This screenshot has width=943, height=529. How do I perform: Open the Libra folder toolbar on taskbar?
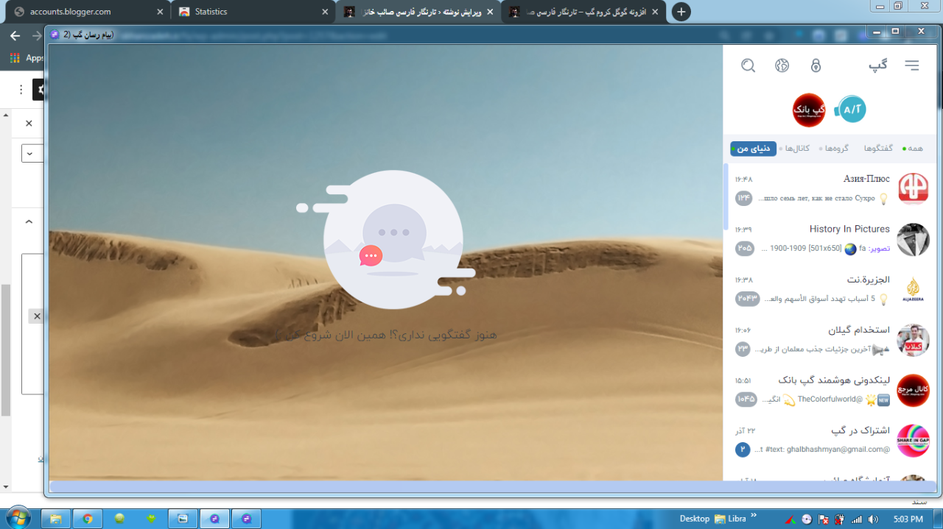729,519
